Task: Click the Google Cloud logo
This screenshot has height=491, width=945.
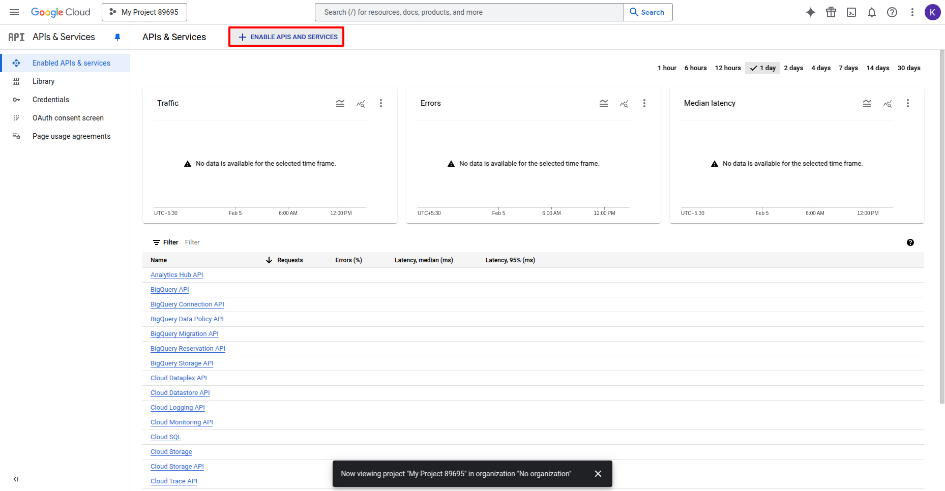Action: (x=61, y=12)
